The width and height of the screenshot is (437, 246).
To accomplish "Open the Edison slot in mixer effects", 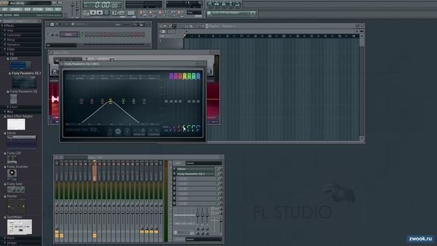I will 195,169.
